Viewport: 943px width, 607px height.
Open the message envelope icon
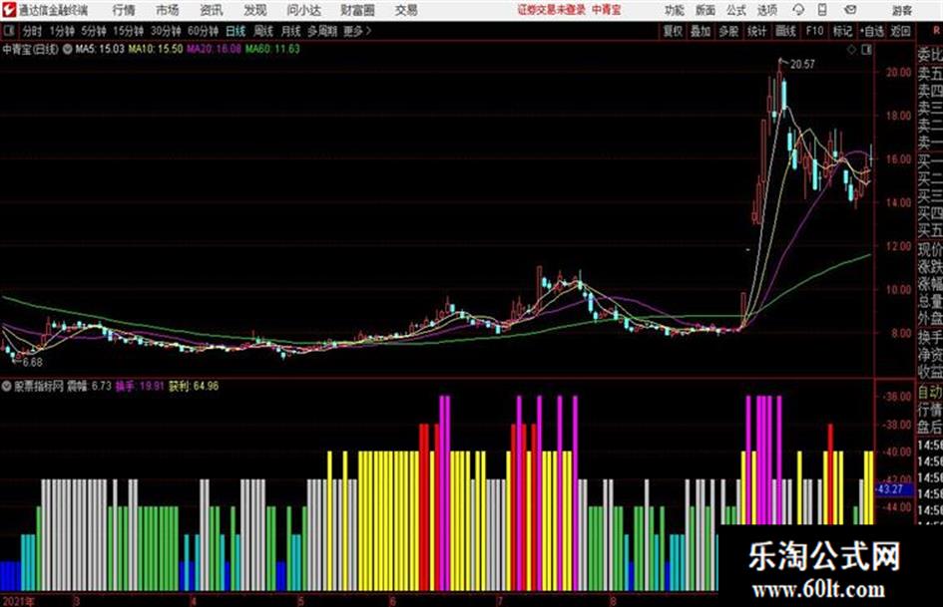pos(850,10)
